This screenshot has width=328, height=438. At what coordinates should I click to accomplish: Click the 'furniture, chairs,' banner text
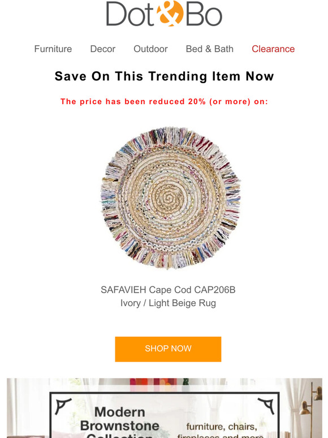coord(222,427)
